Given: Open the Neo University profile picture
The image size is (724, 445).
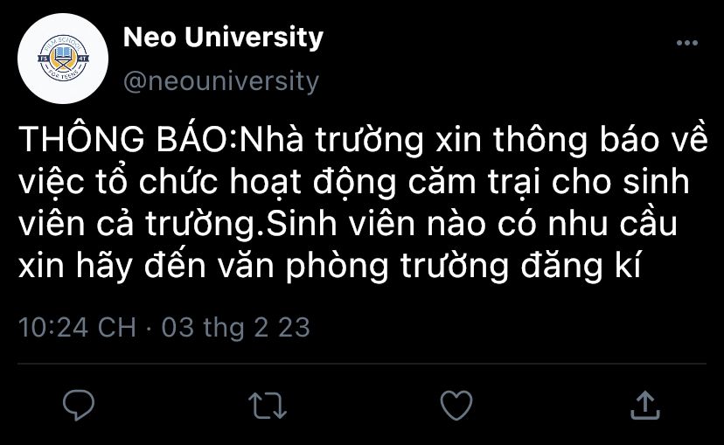Looking at the screenshot, I should click(x=63, y=59).
